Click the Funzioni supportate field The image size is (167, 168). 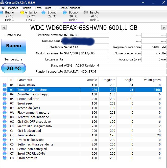click(x=115, y=72)
